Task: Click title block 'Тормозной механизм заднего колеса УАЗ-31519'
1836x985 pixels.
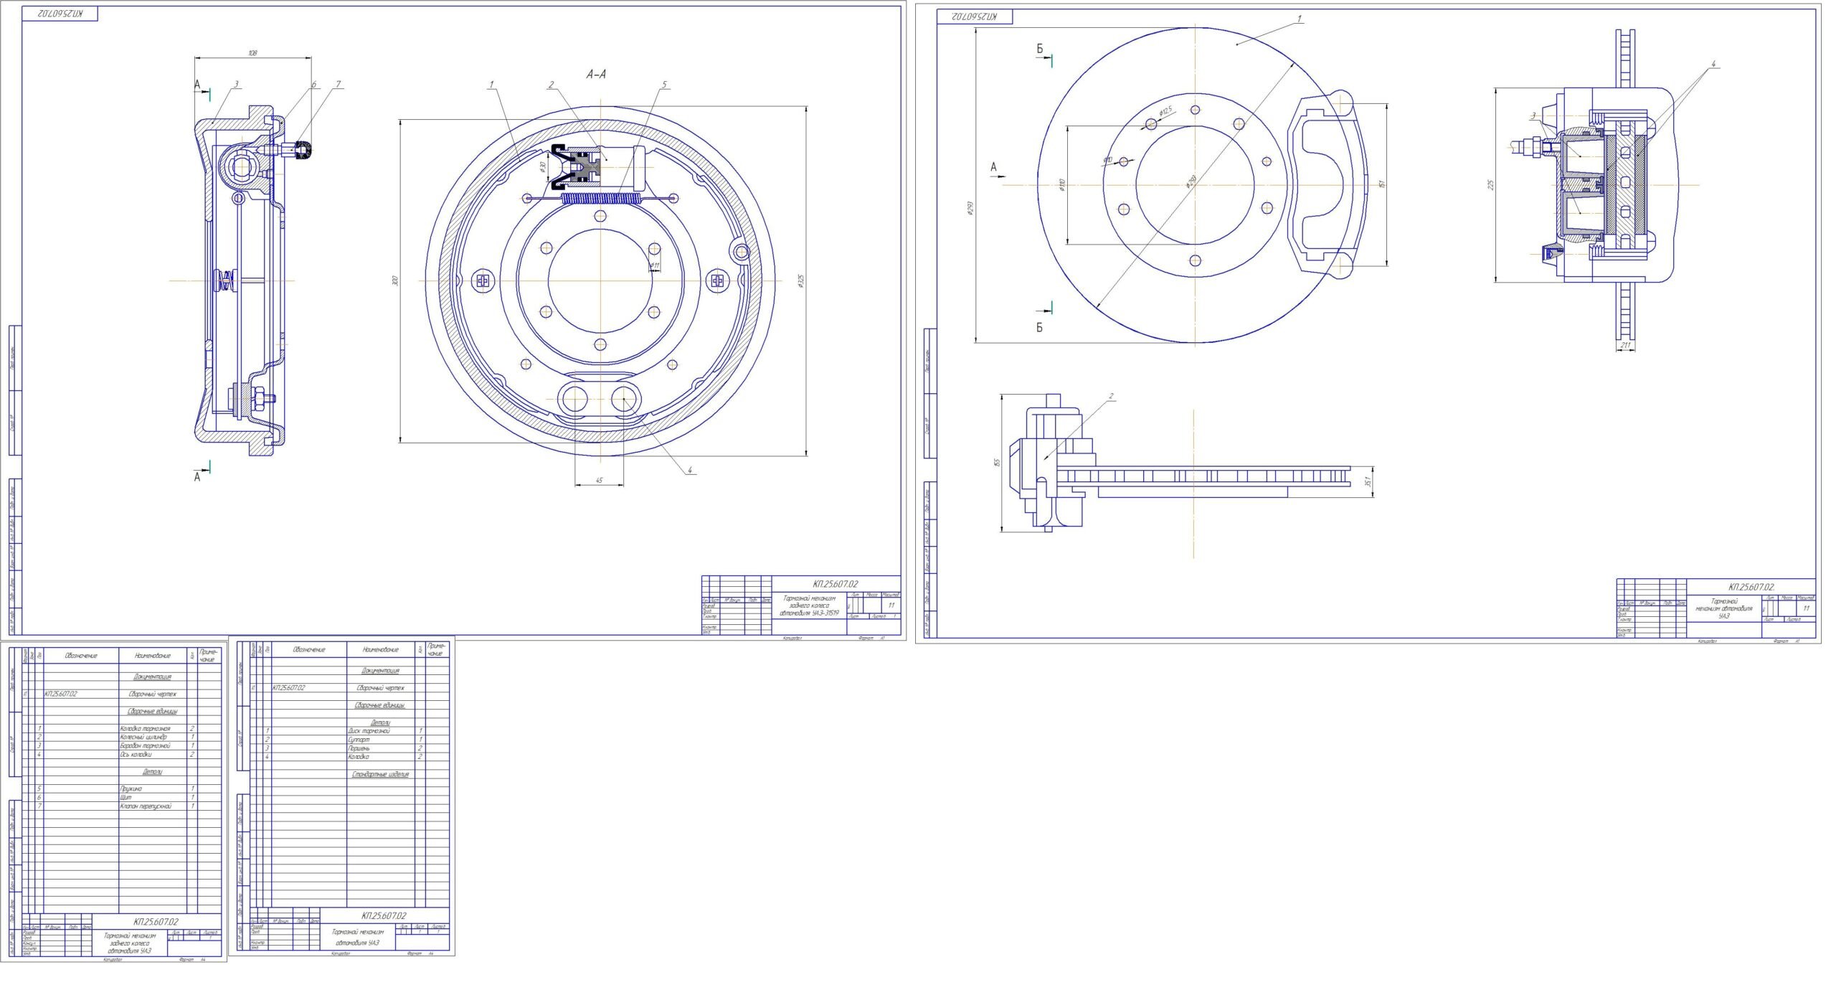Action: 808,605
